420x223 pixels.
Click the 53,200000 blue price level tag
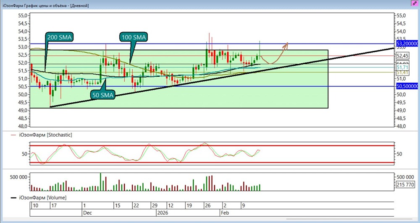tap(407, 44)
